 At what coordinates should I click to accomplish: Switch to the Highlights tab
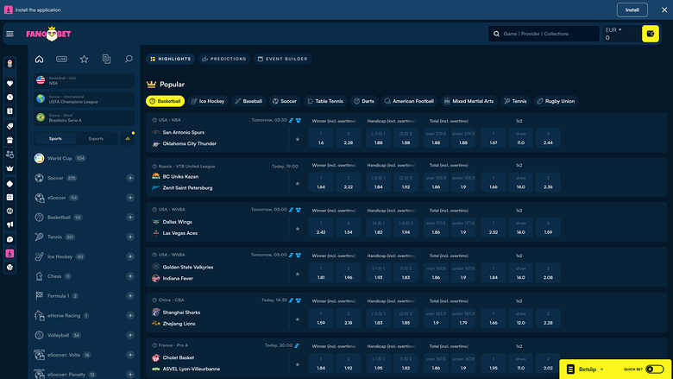(x=170, y=59)
